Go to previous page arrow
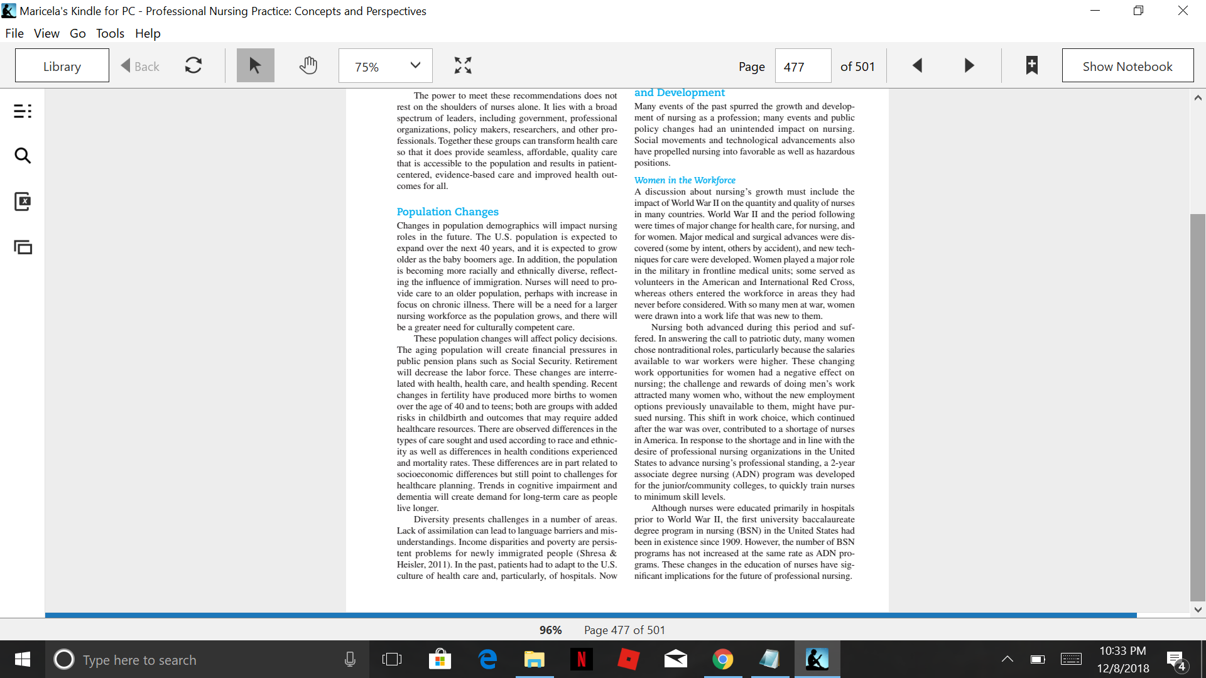Screen dimensions: 1206x678 pos(917,65)
